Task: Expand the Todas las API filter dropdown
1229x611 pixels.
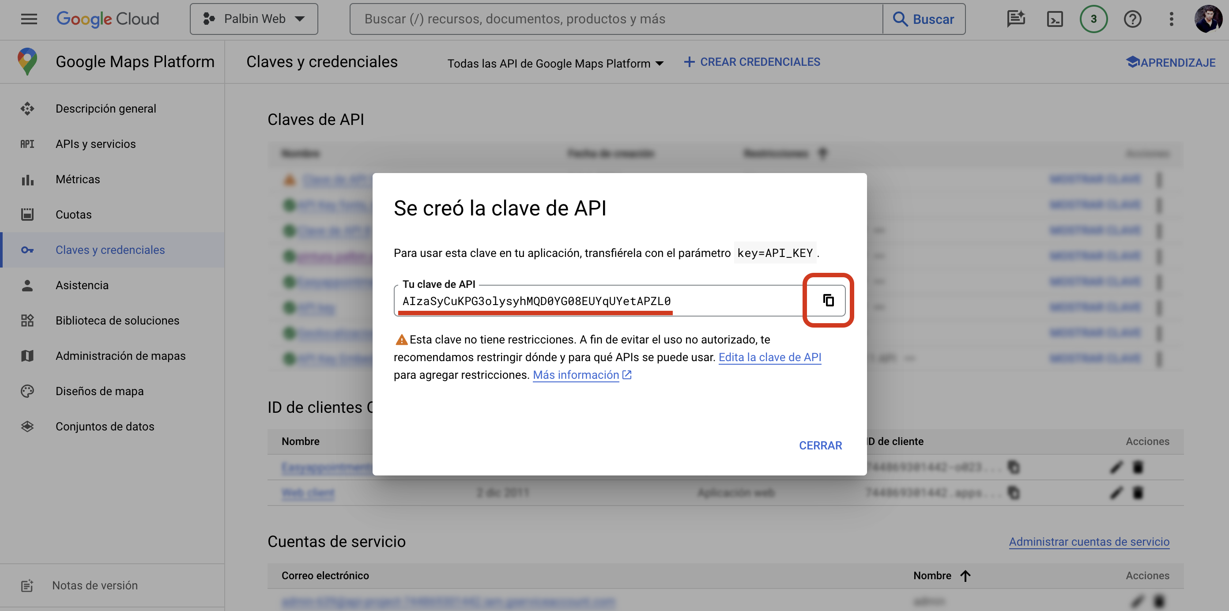Action: 555,64
